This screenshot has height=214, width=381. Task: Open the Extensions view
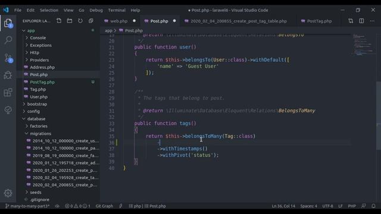[x=8, y=92]
